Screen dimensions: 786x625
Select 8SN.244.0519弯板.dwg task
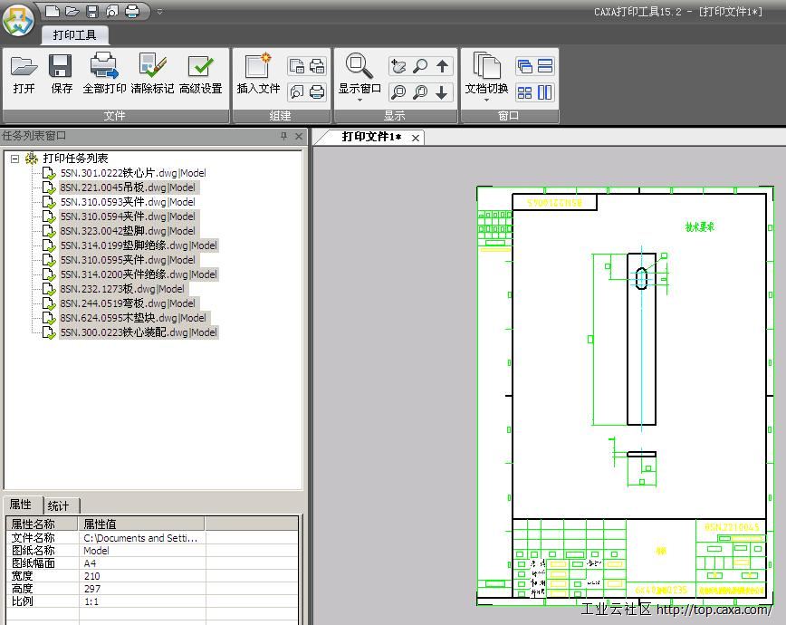128,304
